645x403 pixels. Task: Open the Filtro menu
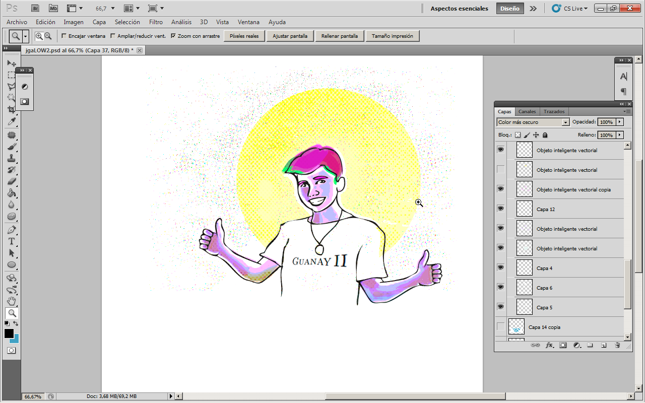click(156, 22)
